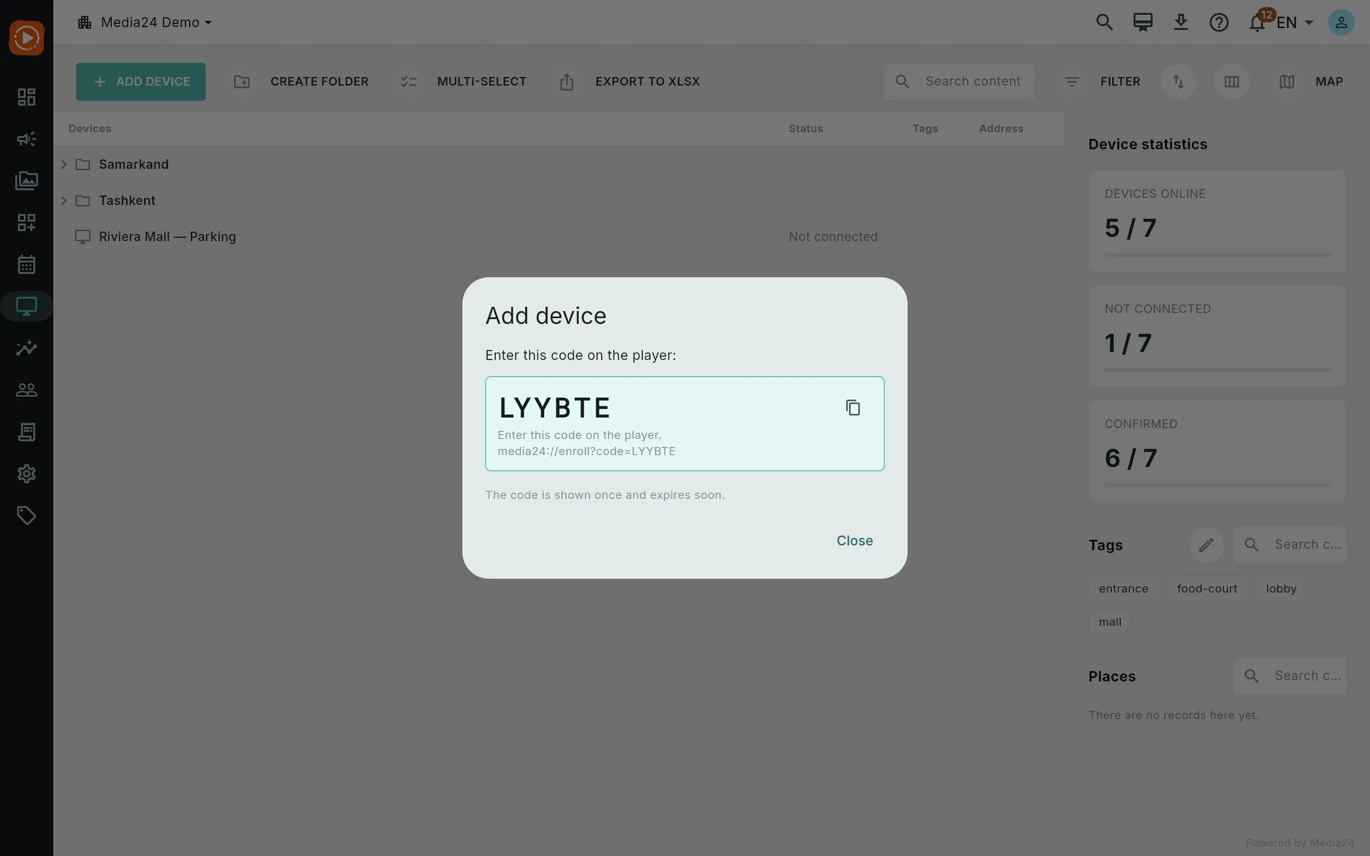
Task: Copy the LYYBTE enrollment code
Action: (x=852, y=408)
